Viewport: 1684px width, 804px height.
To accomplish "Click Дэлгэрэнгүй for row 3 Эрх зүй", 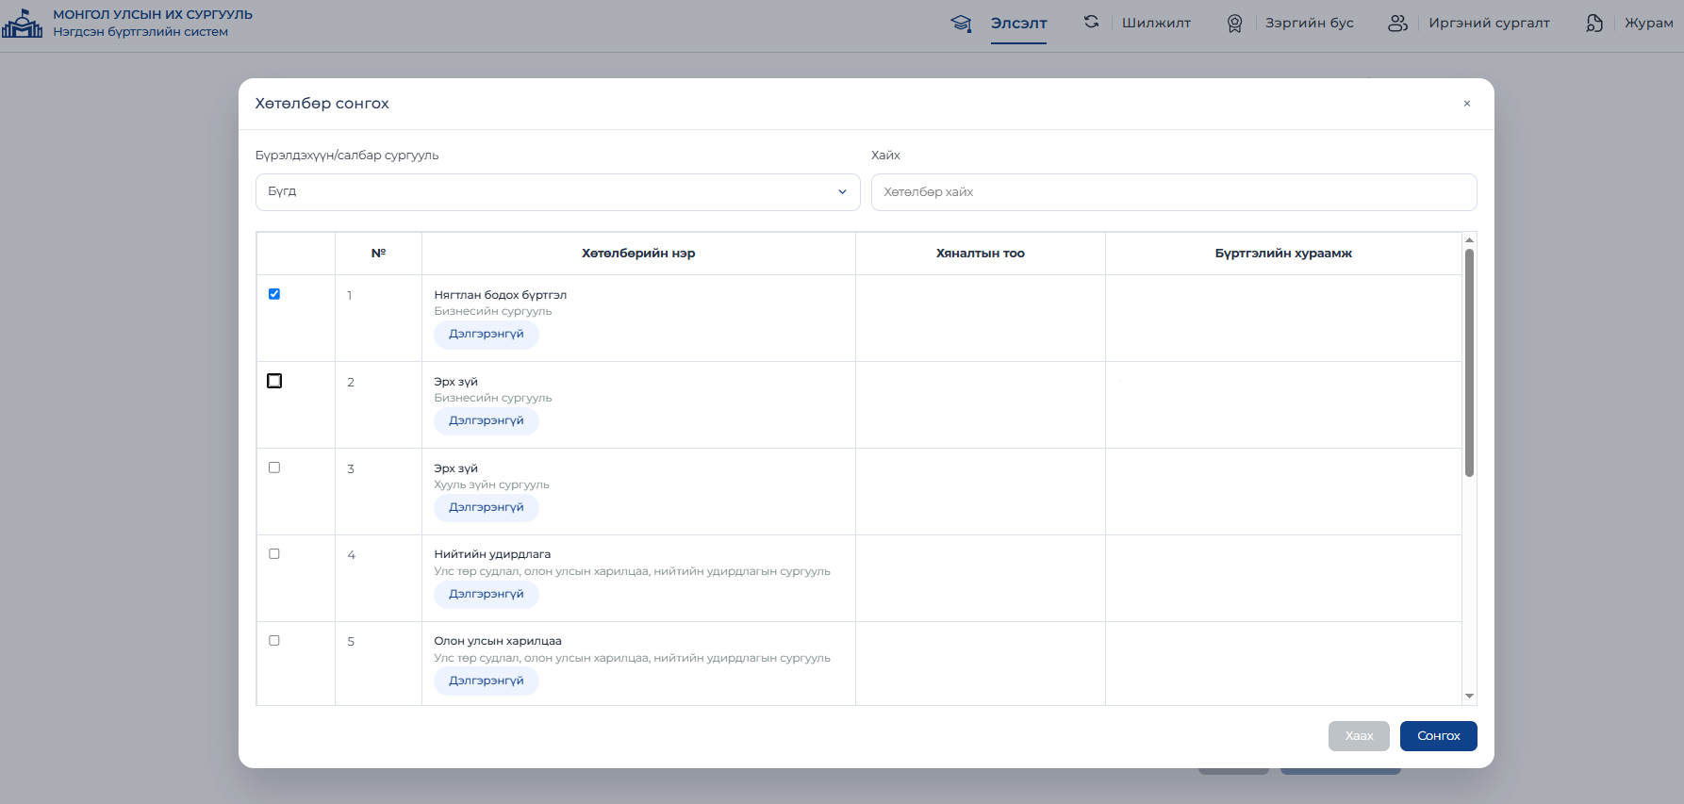I will [487, 508].
